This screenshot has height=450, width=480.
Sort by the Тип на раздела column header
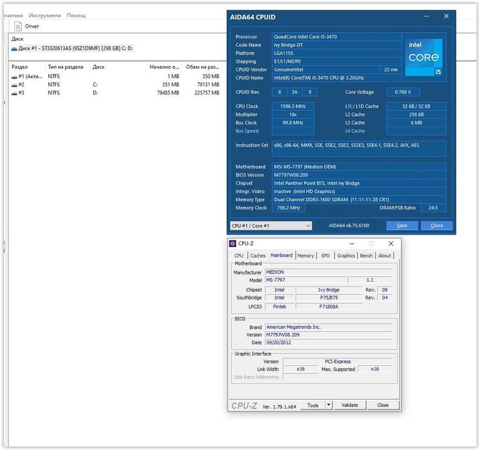[x=67, y=67]
